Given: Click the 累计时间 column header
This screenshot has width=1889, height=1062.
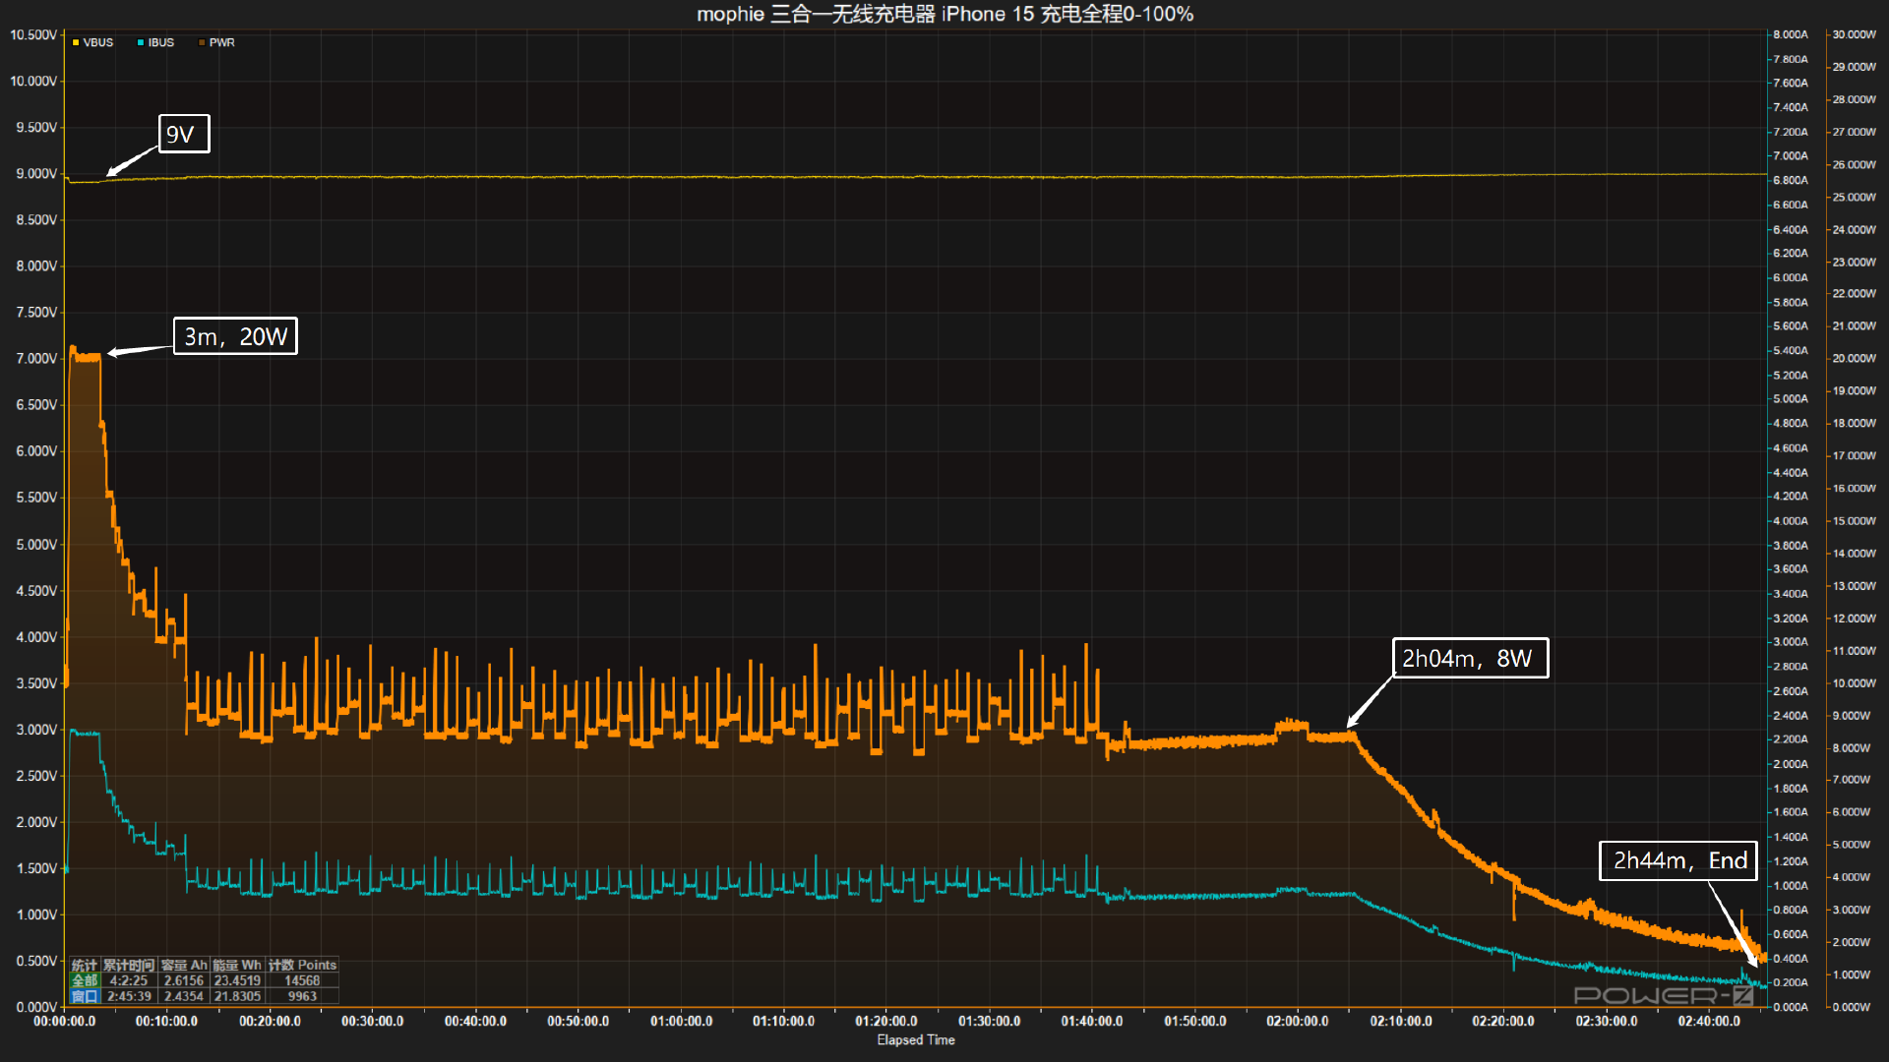Looking at the screenshot, I should click(129, 965).
